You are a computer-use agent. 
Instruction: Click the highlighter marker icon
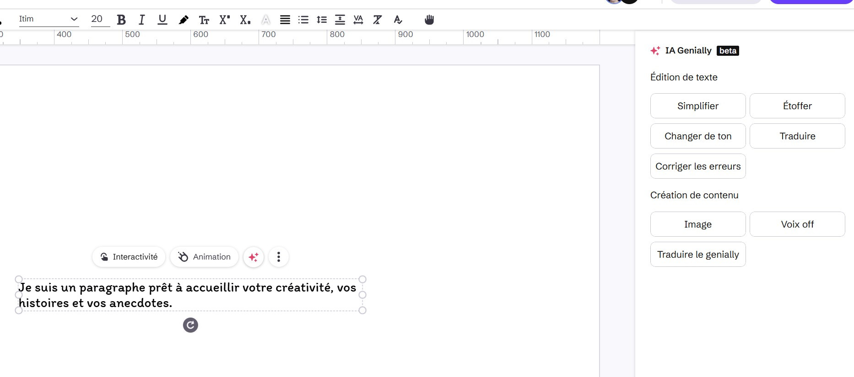point(184,20)
